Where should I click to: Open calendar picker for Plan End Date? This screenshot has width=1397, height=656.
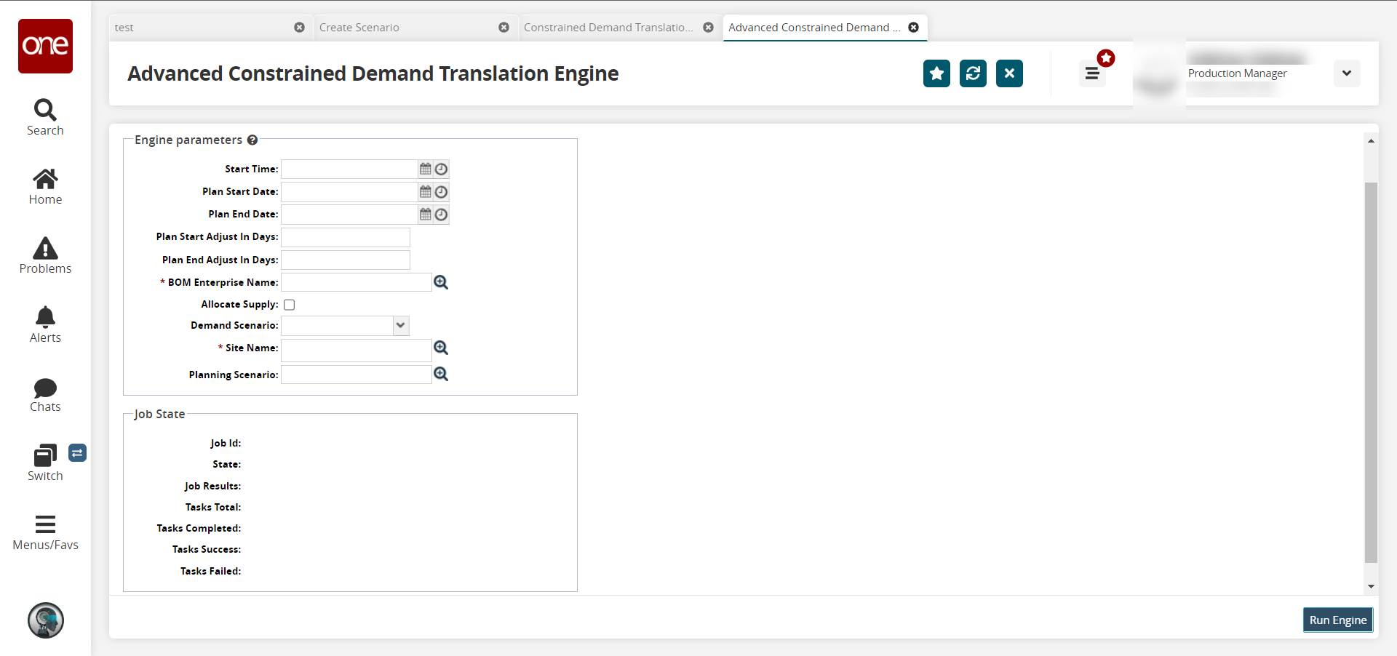(x=426, y=215)
